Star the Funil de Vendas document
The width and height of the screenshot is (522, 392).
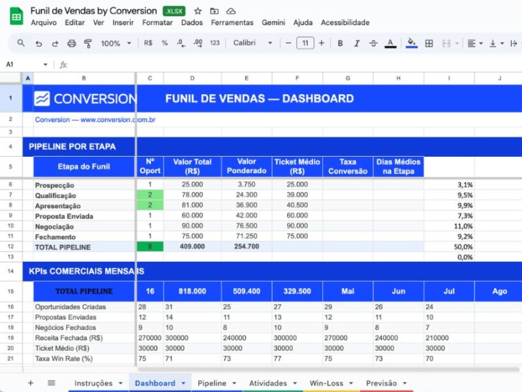tap(198, 11)
